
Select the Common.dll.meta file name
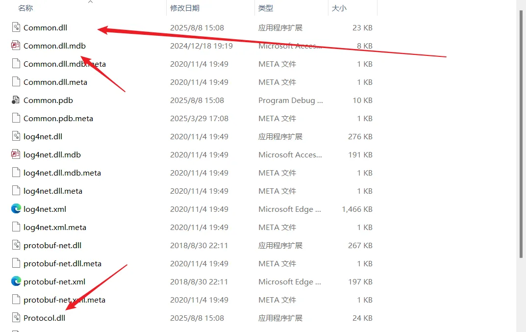55,82
